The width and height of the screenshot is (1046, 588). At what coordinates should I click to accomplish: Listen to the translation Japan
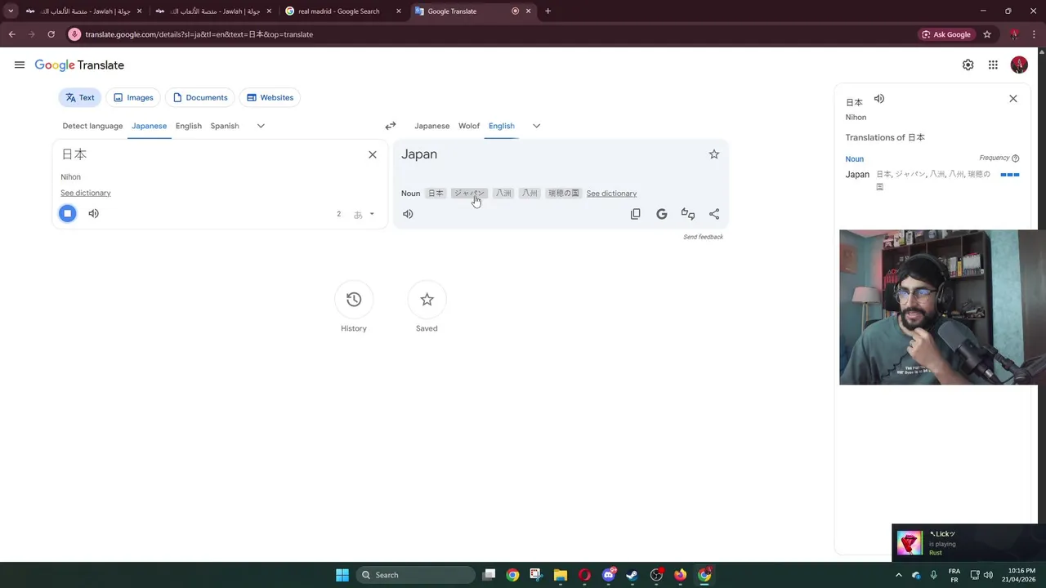coord(408,214)
